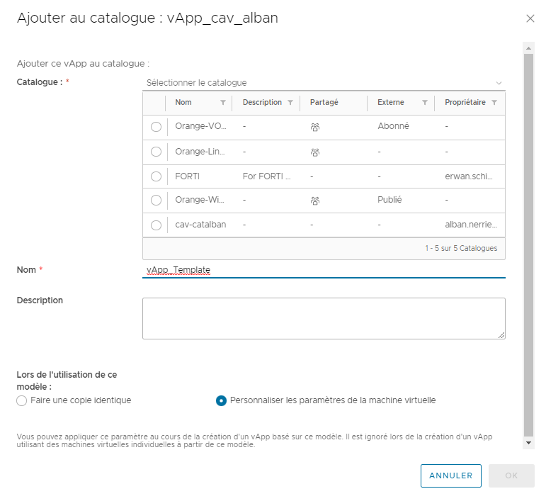Screen dimensions: 546x501
Task: Select the Orange-VO catalogue radio
Action: 156,127
